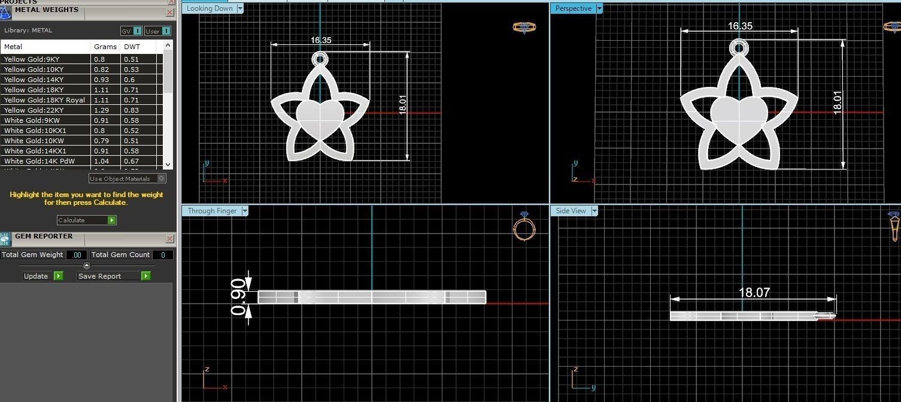Click DWT value 0.67 for 14K PdW

click(x=131, y=161)
